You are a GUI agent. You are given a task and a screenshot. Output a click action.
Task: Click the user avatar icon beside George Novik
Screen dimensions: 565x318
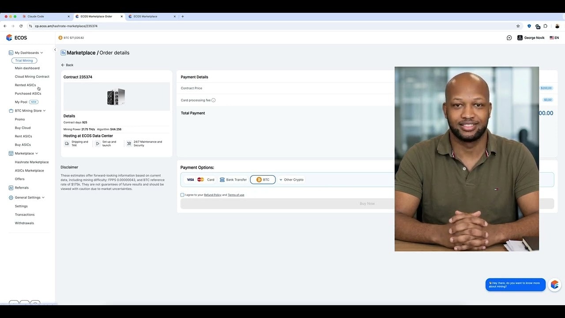520,38
